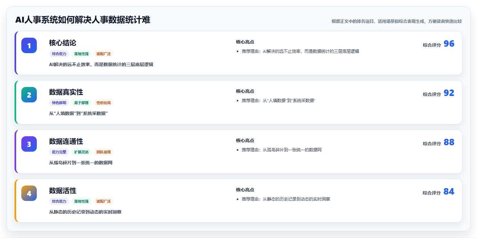Click the bold description under the 数据活性 tags
477x238 pixels.
(85, 212)
